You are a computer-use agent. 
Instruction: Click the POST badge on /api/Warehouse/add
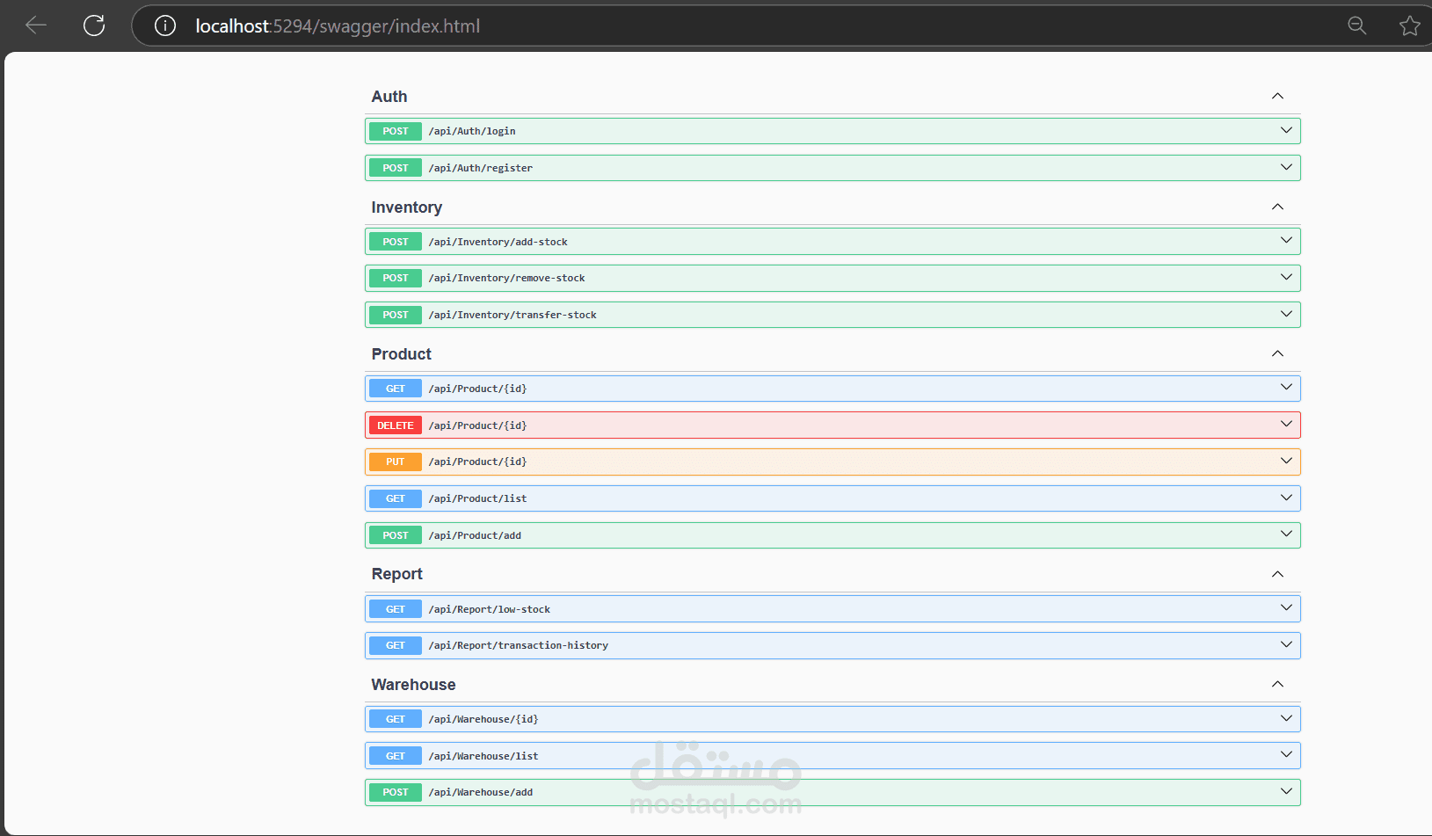394,791
